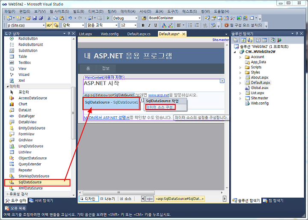This screenshot has height=220, width=308.
Task: Select the Chart toolbox control
Action: pos(37,104)
